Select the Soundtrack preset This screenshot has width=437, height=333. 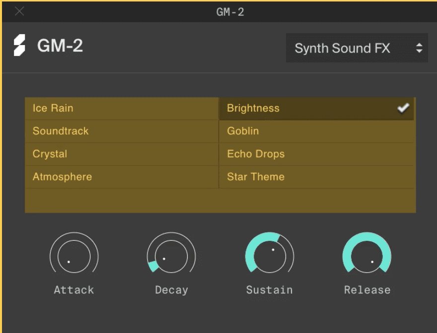click(61, 131)
